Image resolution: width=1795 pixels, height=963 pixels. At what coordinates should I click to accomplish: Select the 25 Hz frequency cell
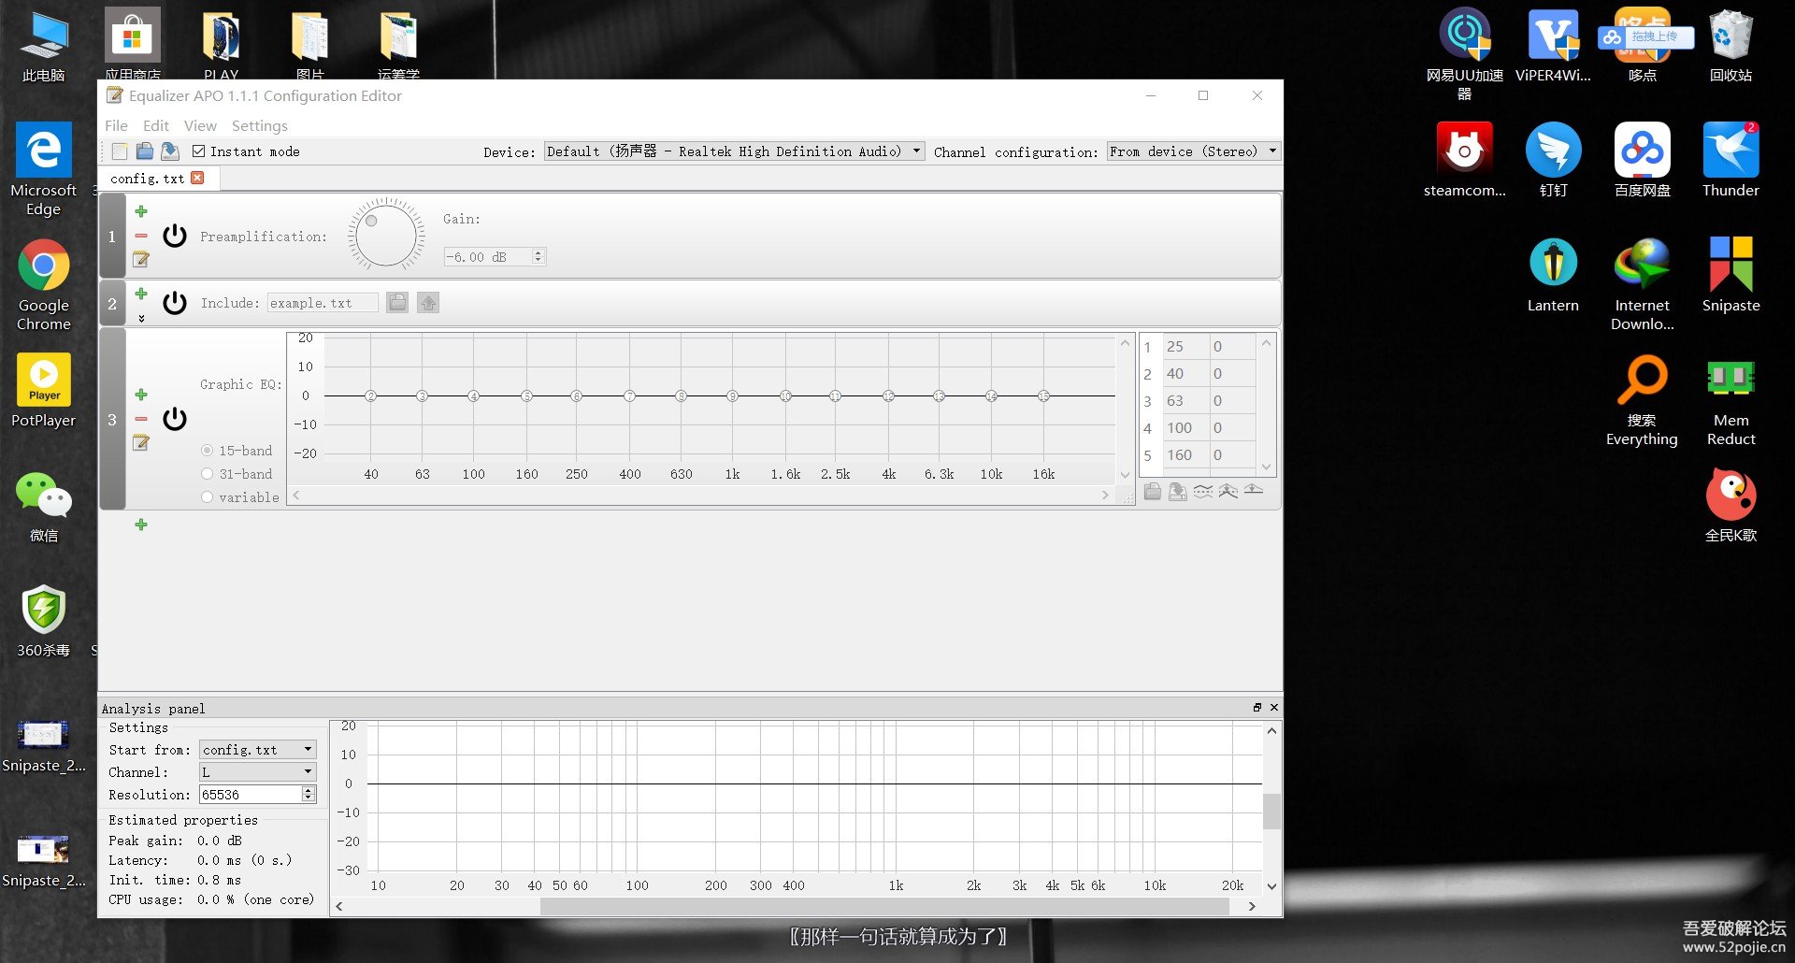[1186, 347]
